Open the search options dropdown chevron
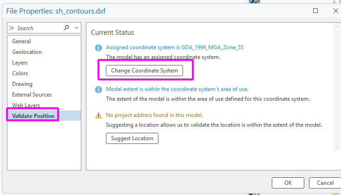 76,28
